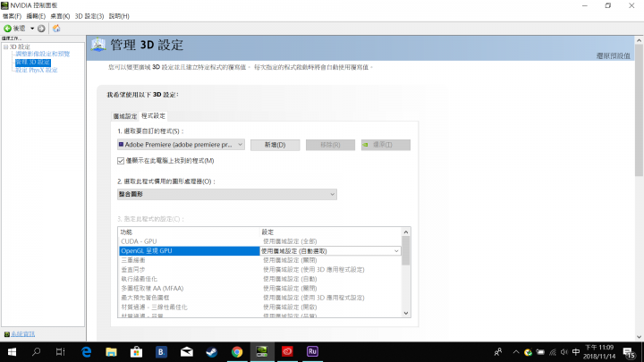Open taskbar Search magnifier
This screenshot has height=362, width=644.
[x=36, y=352]
